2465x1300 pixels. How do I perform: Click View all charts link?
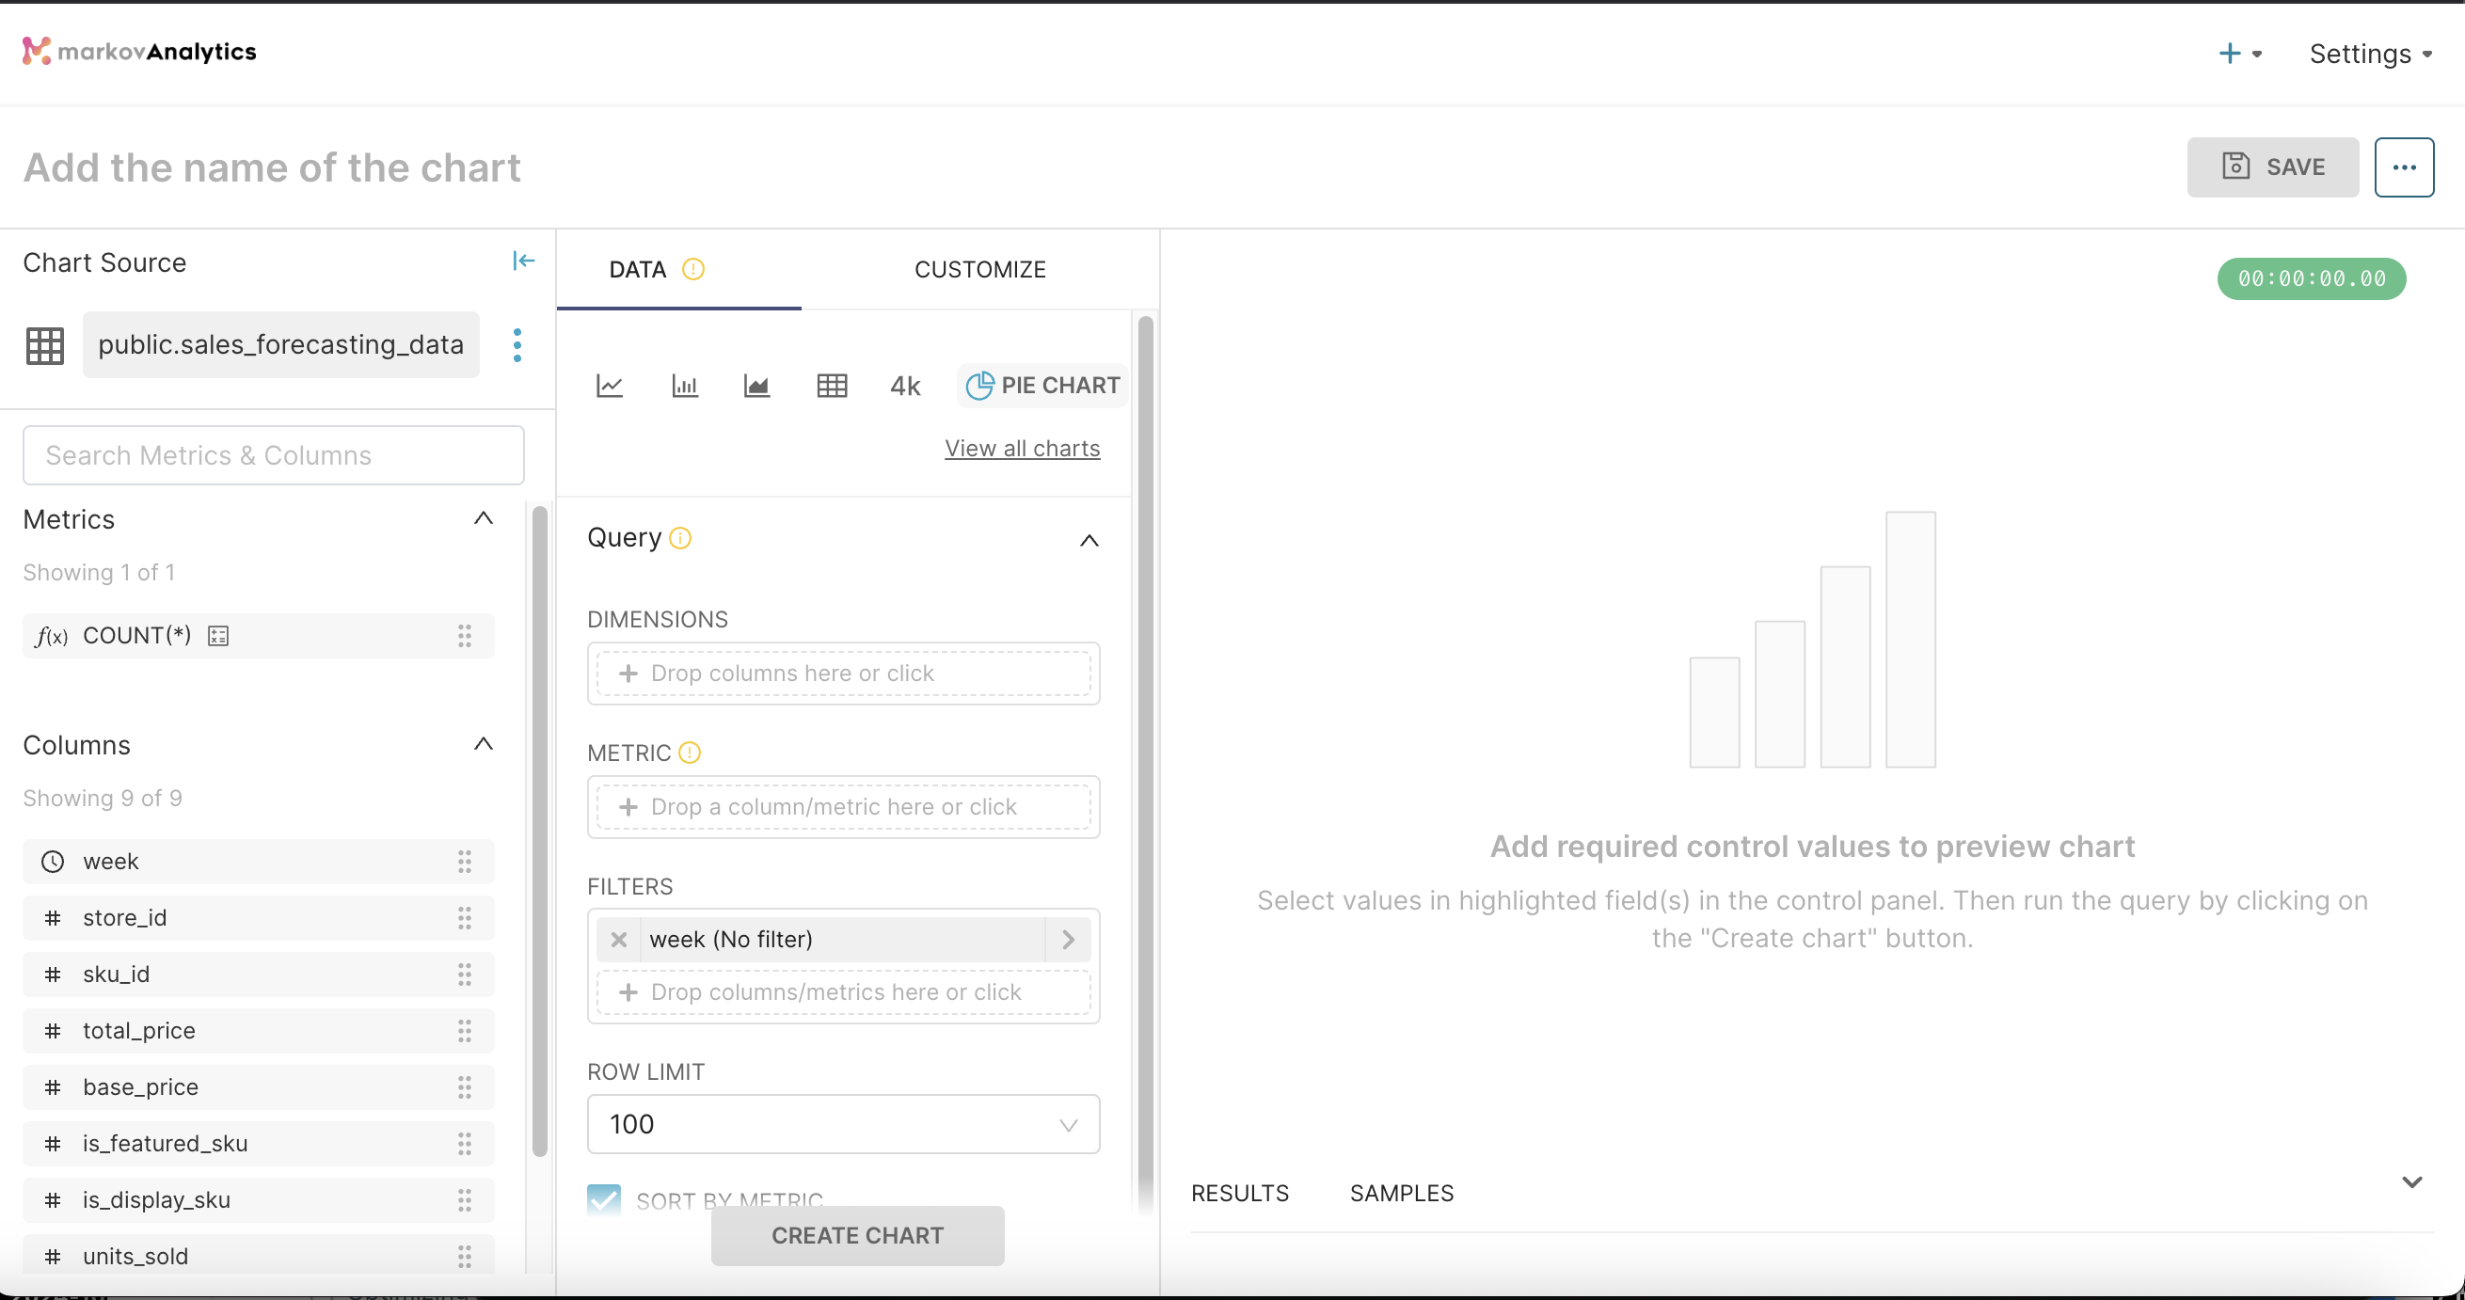1022,448
